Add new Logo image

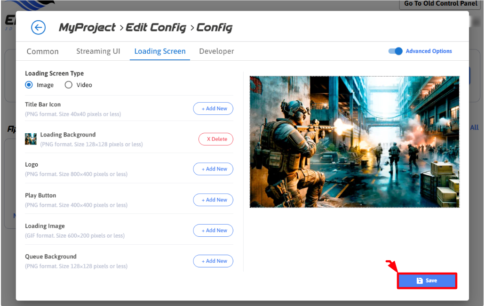point(213,169)
